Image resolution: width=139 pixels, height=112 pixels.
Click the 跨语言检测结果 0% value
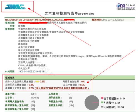[x=83, y=82]
